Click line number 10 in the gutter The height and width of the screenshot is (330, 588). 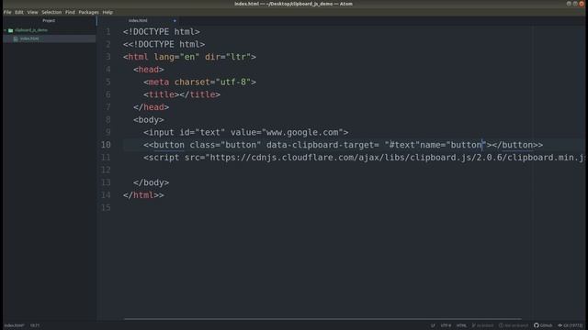tap(106, 145)
